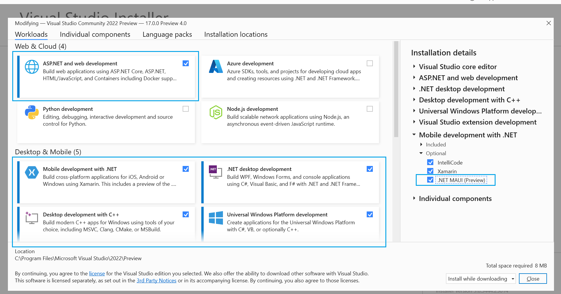The width and height of the screenshot is (561, 294).
Task: Click the ASP.NET globe workload icon
Action: (32, 67)
